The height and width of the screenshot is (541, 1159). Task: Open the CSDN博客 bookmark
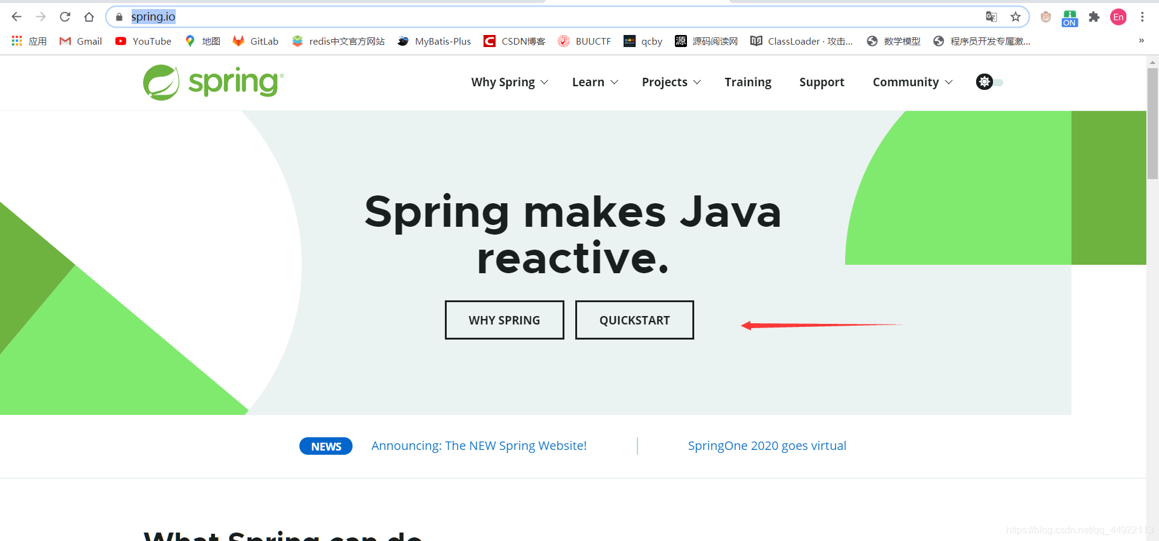tap(514, 41)
